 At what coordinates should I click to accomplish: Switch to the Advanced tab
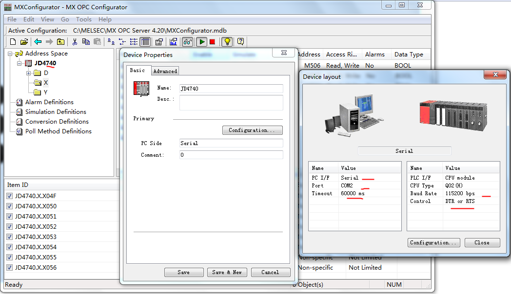coord(165,71)
